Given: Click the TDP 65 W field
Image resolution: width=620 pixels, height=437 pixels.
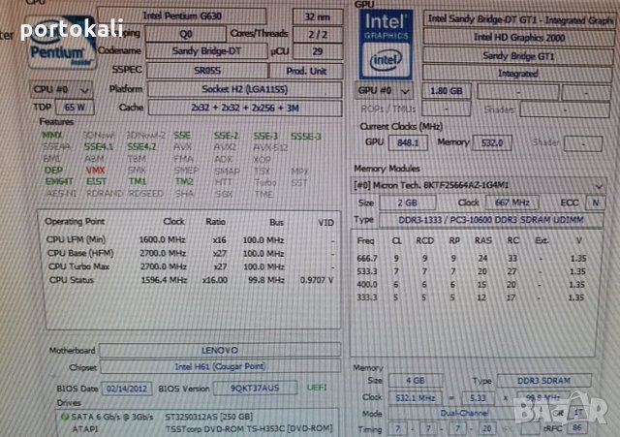Looking at the screenshot, I should [74, 108].
